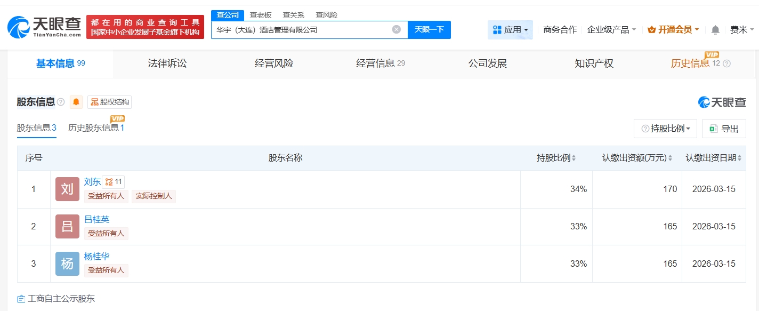Open shareholder 刘东 profile link
Image resolution: width=759 pixels, height=311 pixels.
(92, 182)
